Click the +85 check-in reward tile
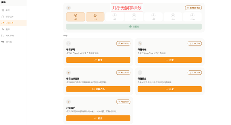Viewport: 231px width, 125px height. (x=173, y=17)
